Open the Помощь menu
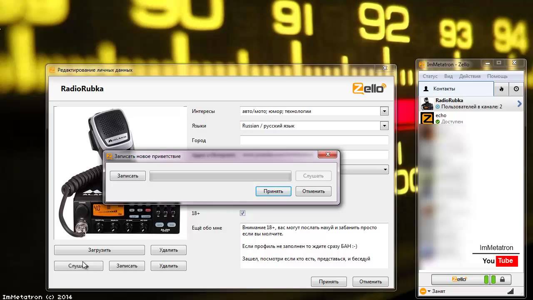The height and width of the screenshot is (300, 533). point(497,76)
